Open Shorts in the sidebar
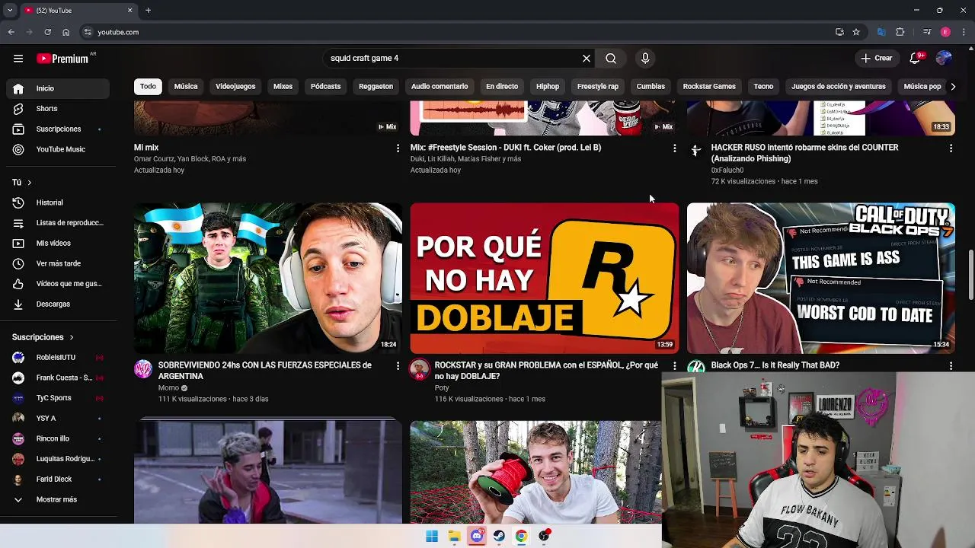The height and width of the screenshot is (548, 975). (56, 109)
